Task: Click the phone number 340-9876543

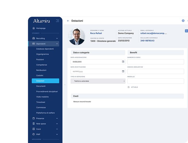Action: click(x=147, y=41)
